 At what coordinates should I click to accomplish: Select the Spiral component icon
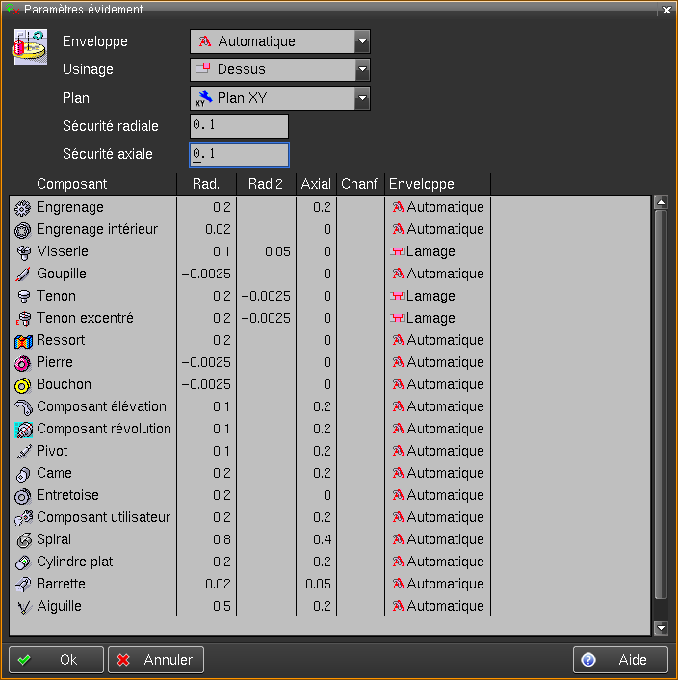pyautogui.click(x=22, y=540)
